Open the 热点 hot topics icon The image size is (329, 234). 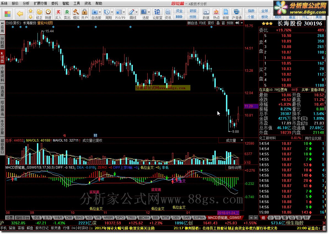click(216, 14)
